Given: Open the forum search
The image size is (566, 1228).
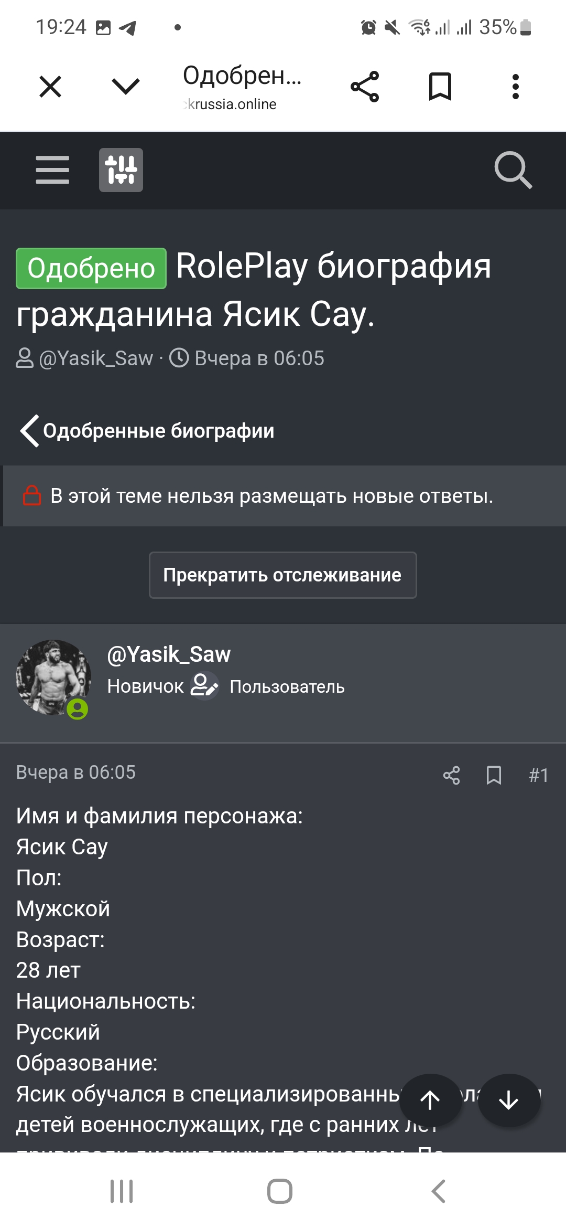Looking at the screenshot, I should coord(513,170).
